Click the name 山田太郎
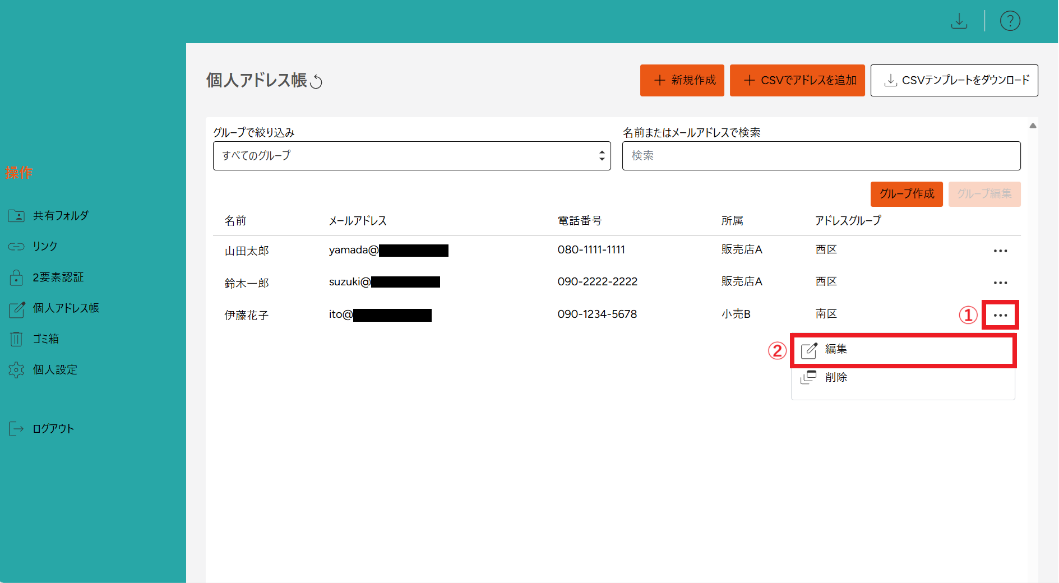Image resolution: width=1059 pixels, height=583 pixels. pyautogui.click(x=247, y=251)
